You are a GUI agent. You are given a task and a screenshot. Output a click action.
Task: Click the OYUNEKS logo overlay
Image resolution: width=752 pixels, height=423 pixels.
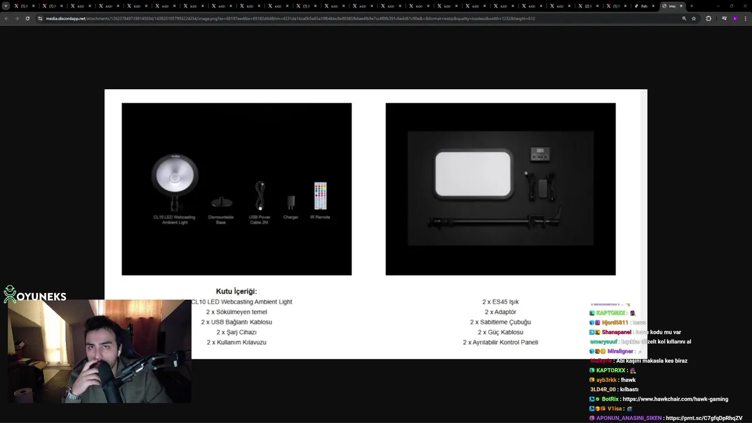coord(35,294)
